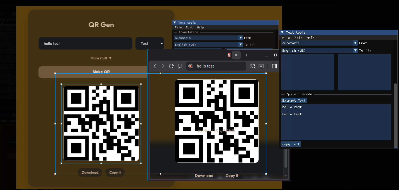The image size is (399, 190).
Task: Open a new browser tab with plus icon
Action: [246, 55]
